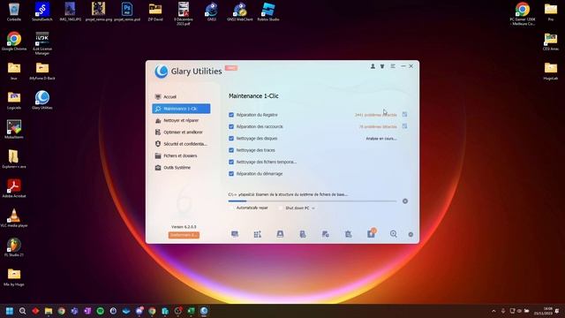
Task: Uncheck Réparation du démarrage
Action: [x=231, y=174]
